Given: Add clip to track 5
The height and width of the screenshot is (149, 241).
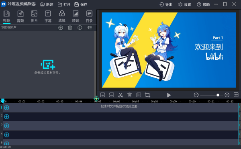Looking at the screenshot, I should [x=6, y=143].
